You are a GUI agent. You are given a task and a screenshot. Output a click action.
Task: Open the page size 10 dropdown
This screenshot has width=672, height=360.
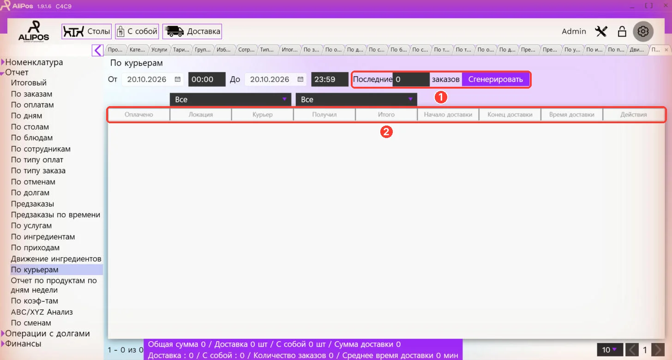pyautogui.click(x=609, y=350)
